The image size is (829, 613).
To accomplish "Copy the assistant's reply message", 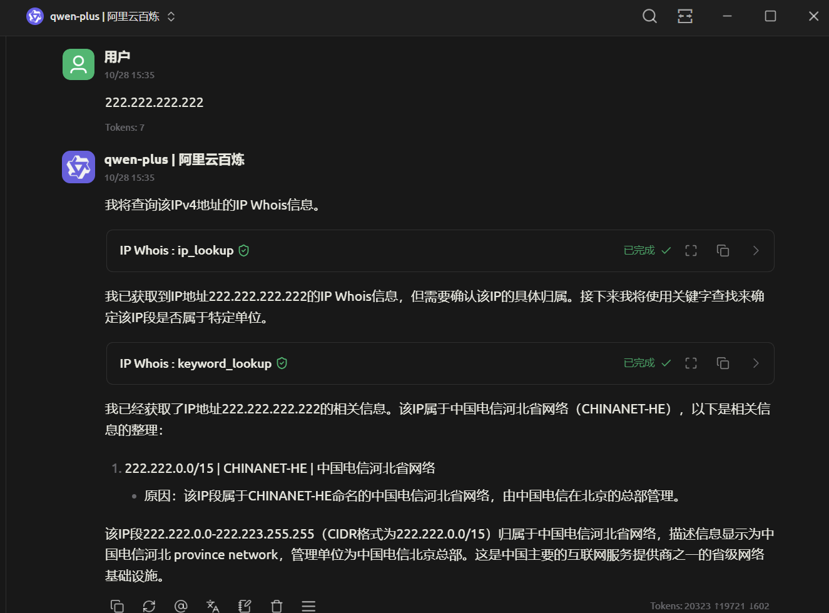I will pos(117,605).
